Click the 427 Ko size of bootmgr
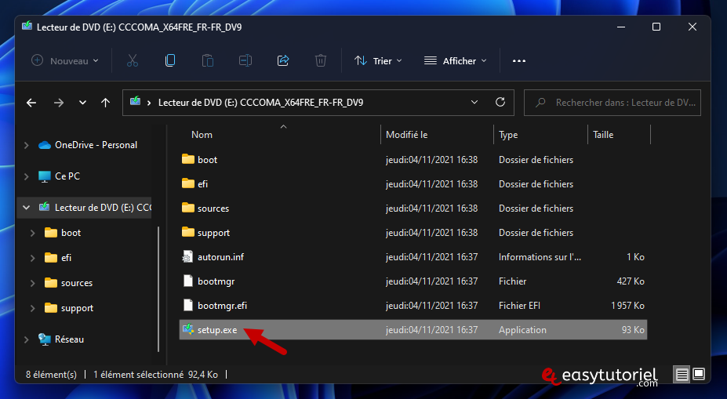The width and height of the screenshot is (727, 399). [631, 281]
